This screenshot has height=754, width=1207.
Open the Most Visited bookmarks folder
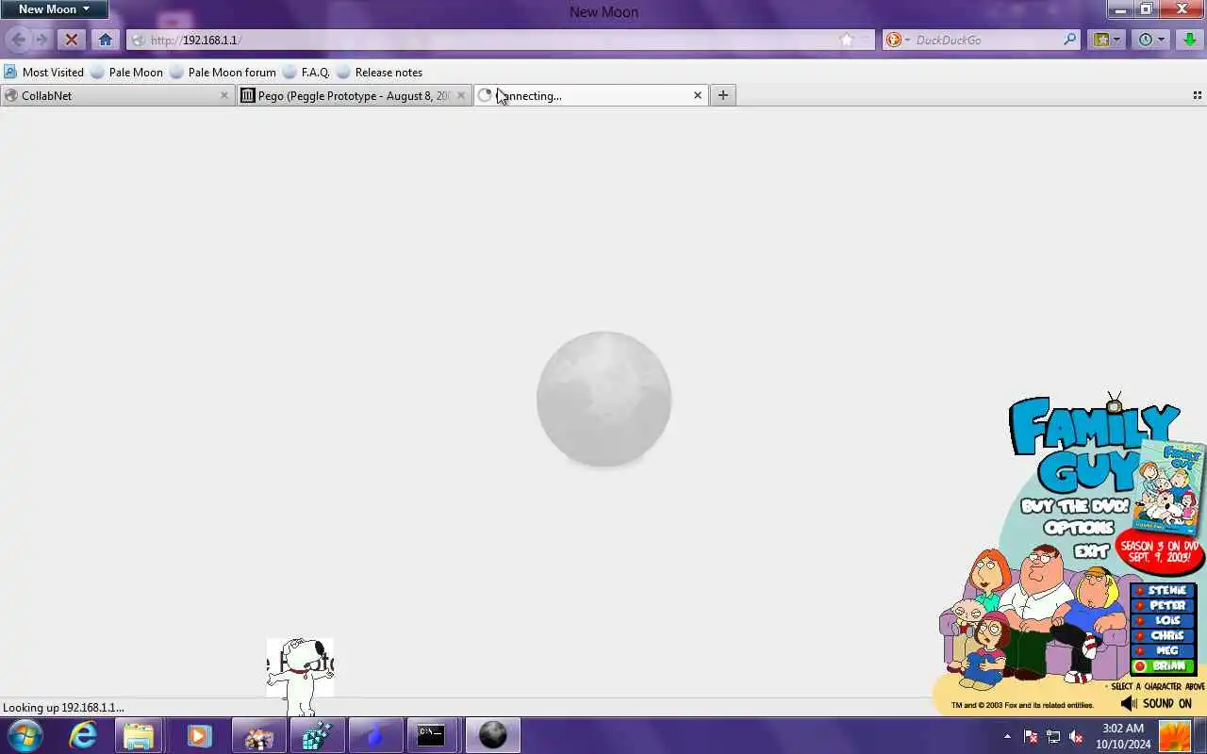click(x=43, y=72)
